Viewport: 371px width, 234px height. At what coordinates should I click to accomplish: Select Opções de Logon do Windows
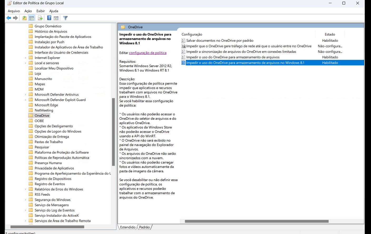pos(58,131)
